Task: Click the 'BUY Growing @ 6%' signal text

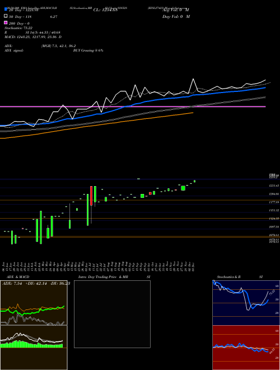Action: tap(88, 50)
